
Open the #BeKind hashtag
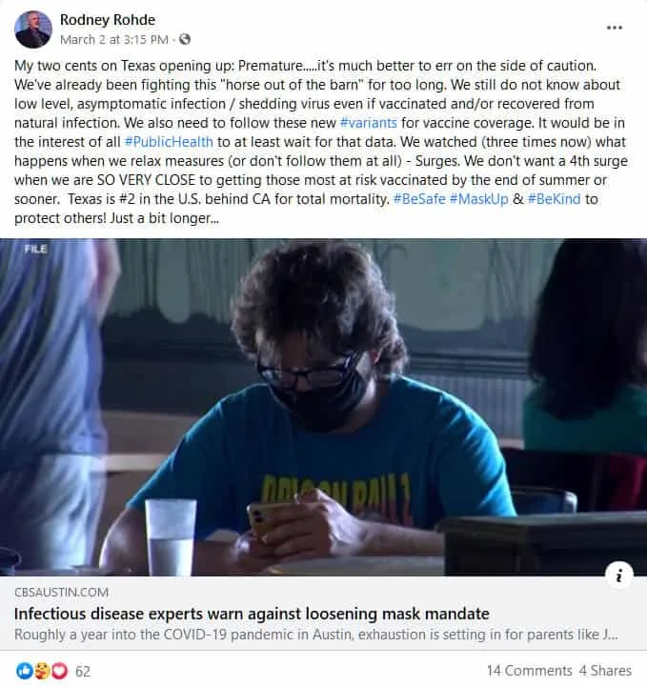(555, 199)
